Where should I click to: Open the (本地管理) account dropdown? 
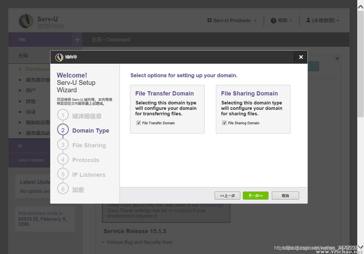point(323,20)
